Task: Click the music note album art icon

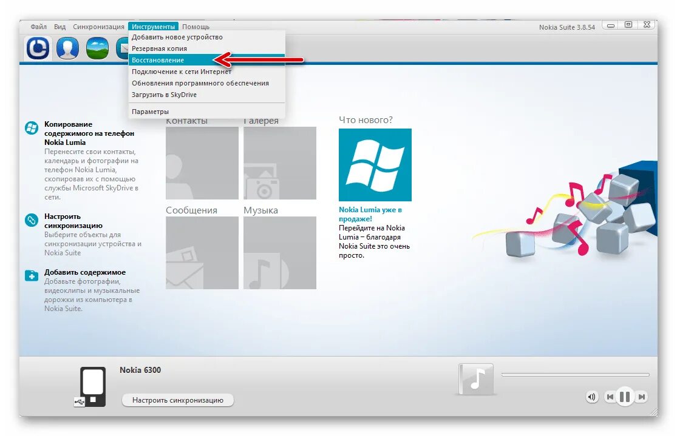Action: [476, 380]
